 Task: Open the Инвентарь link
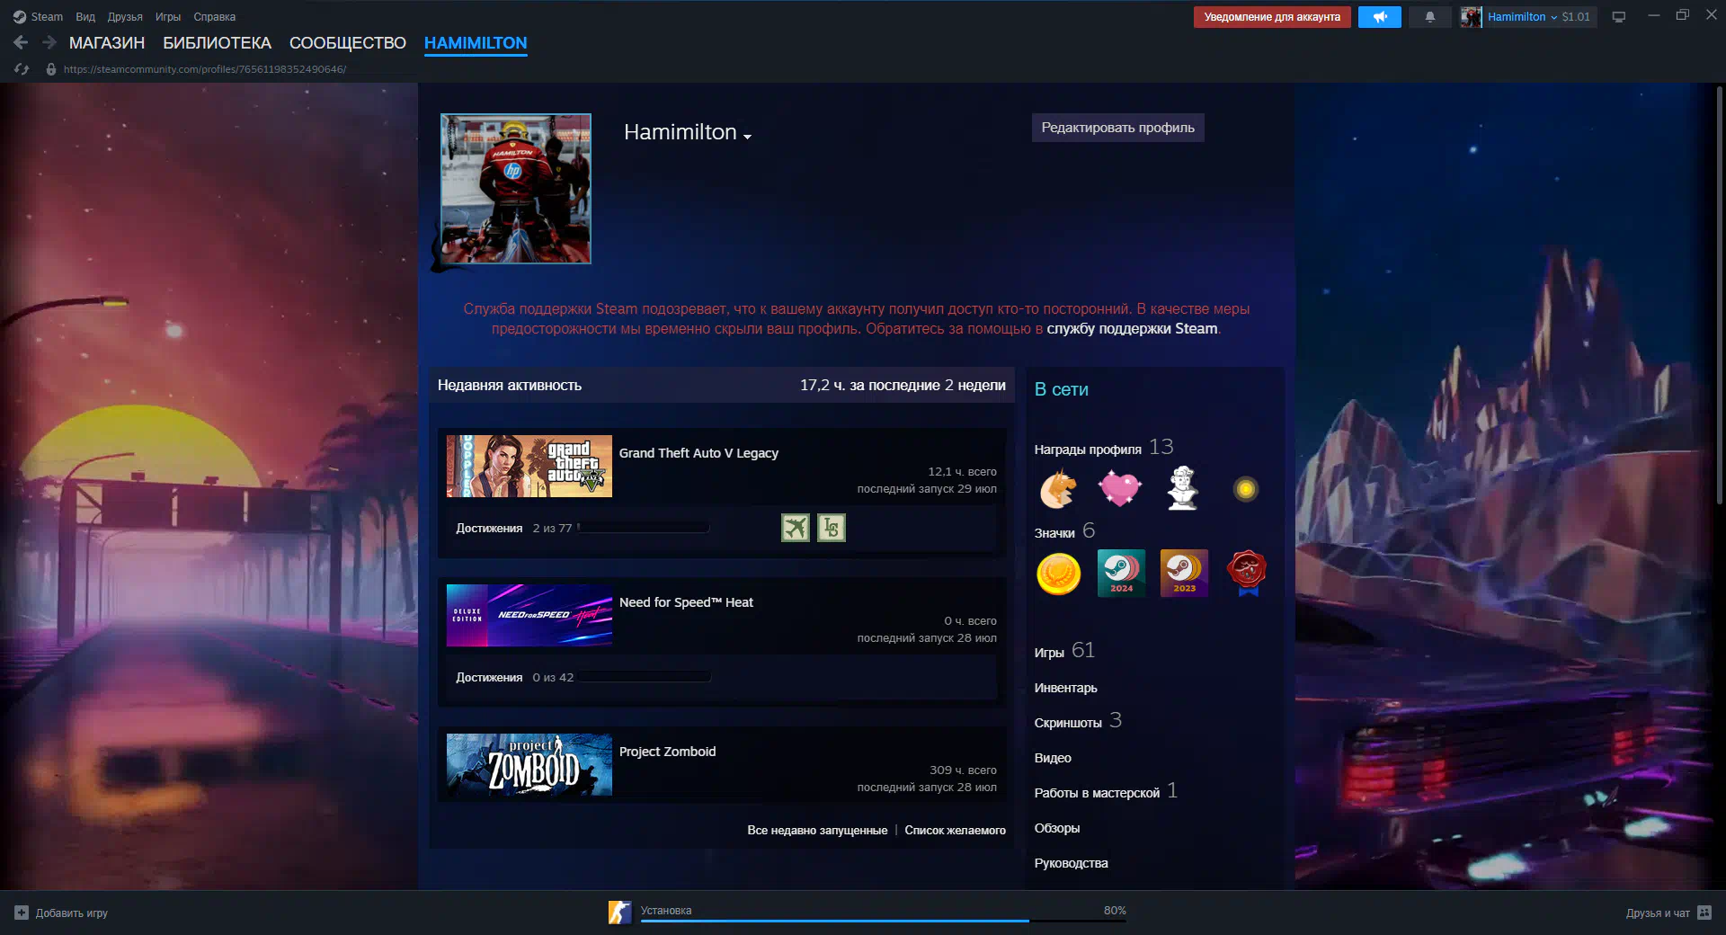pos(1065,688)
